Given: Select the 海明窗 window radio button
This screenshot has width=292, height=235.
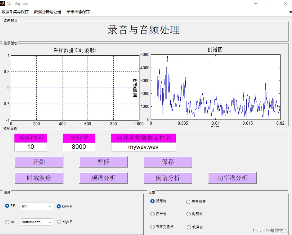Looking at the screenshot, I should 188,214.
